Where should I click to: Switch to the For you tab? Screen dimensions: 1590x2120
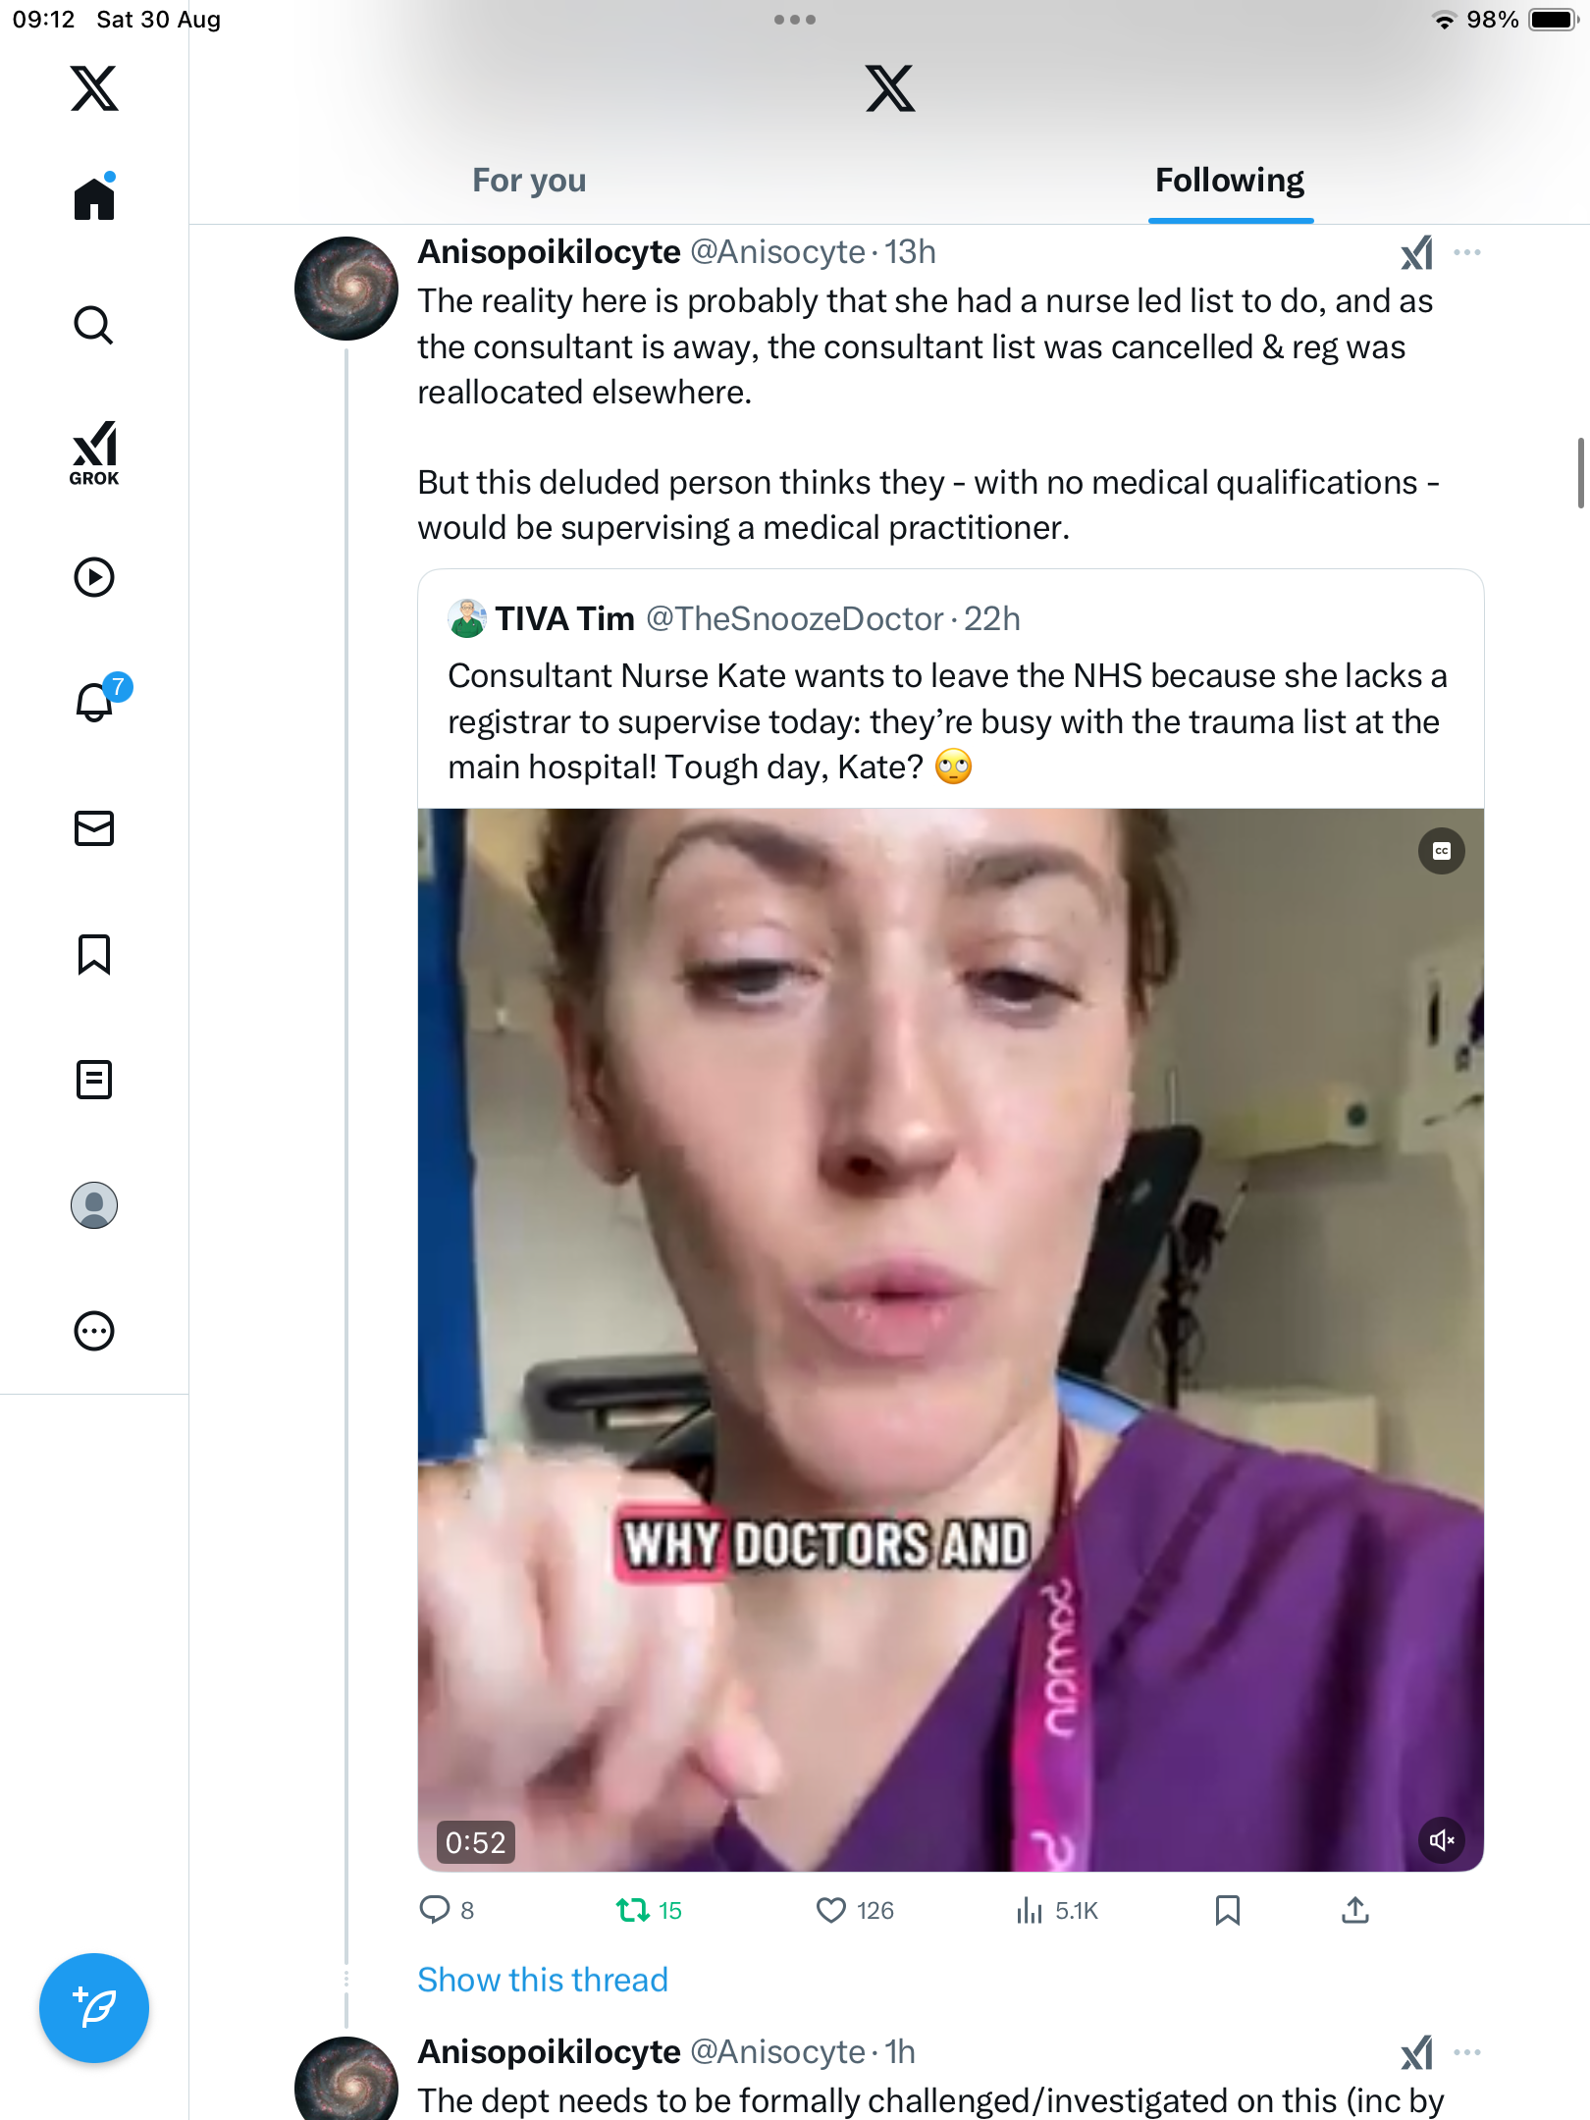click(529, 181)
